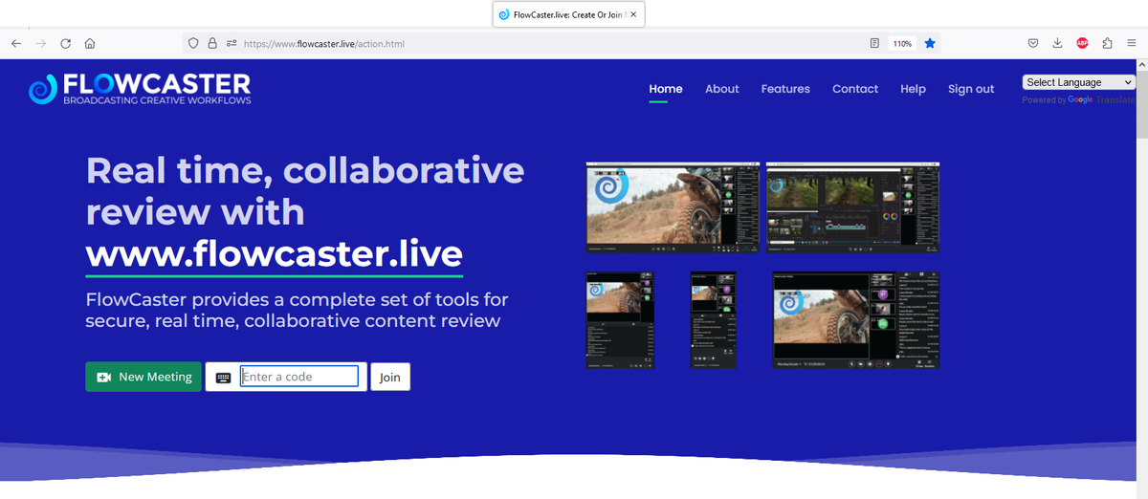Open the bottom-right desktop screenshot thumbnail

click(855, 319)
